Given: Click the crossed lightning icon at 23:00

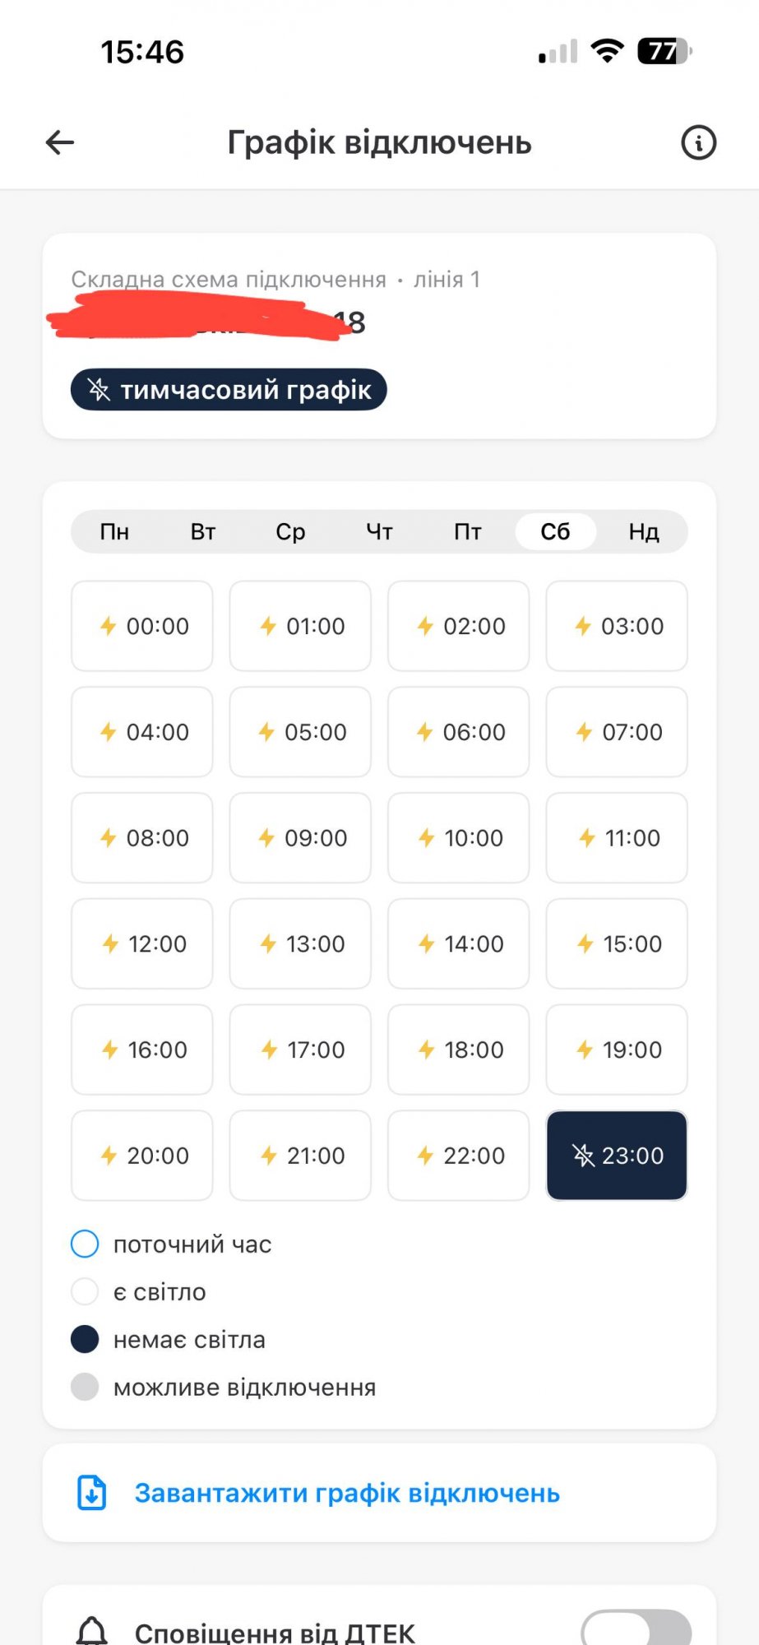Looking at the screenshot, I should (583, 1156).
